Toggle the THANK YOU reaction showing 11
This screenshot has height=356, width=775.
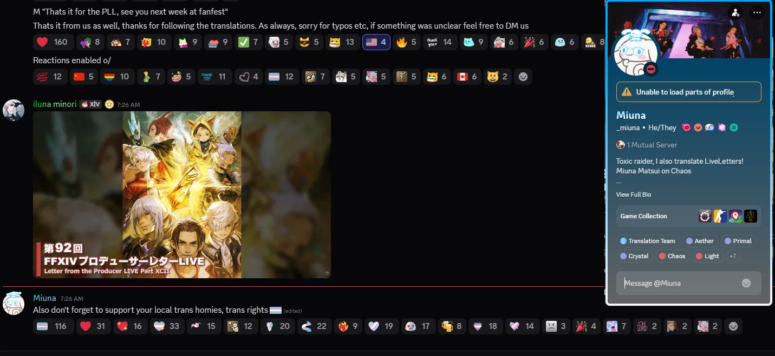pos(215,77)
